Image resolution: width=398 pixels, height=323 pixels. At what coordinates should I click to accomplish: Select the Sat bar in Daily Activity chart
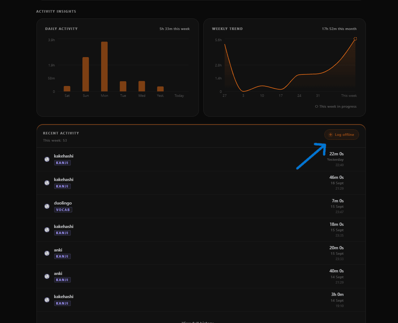point(67,89)
